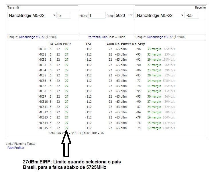The image size is (210, 176).
Task: Click the RX Power column header
Action: coord(123,44)
